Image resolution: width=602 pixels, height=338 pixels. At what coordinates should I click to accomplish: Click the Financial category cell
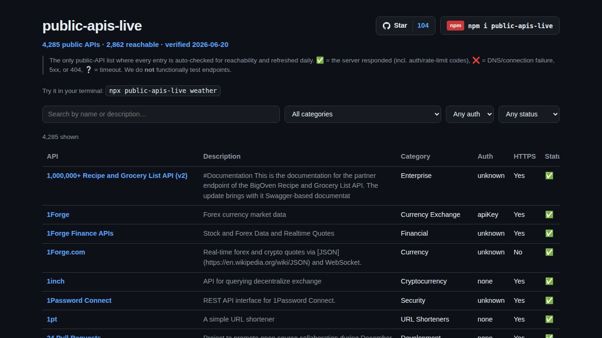pyautogui.click(x=414, y=233)
